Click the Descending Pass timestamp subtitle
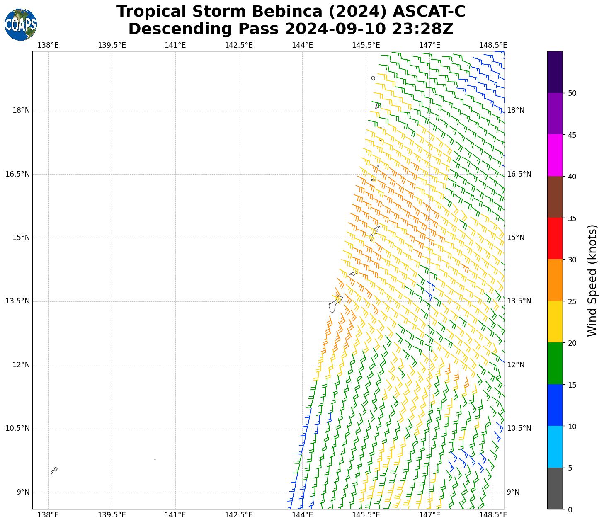The image size is (604, 524). click(291, 29)
